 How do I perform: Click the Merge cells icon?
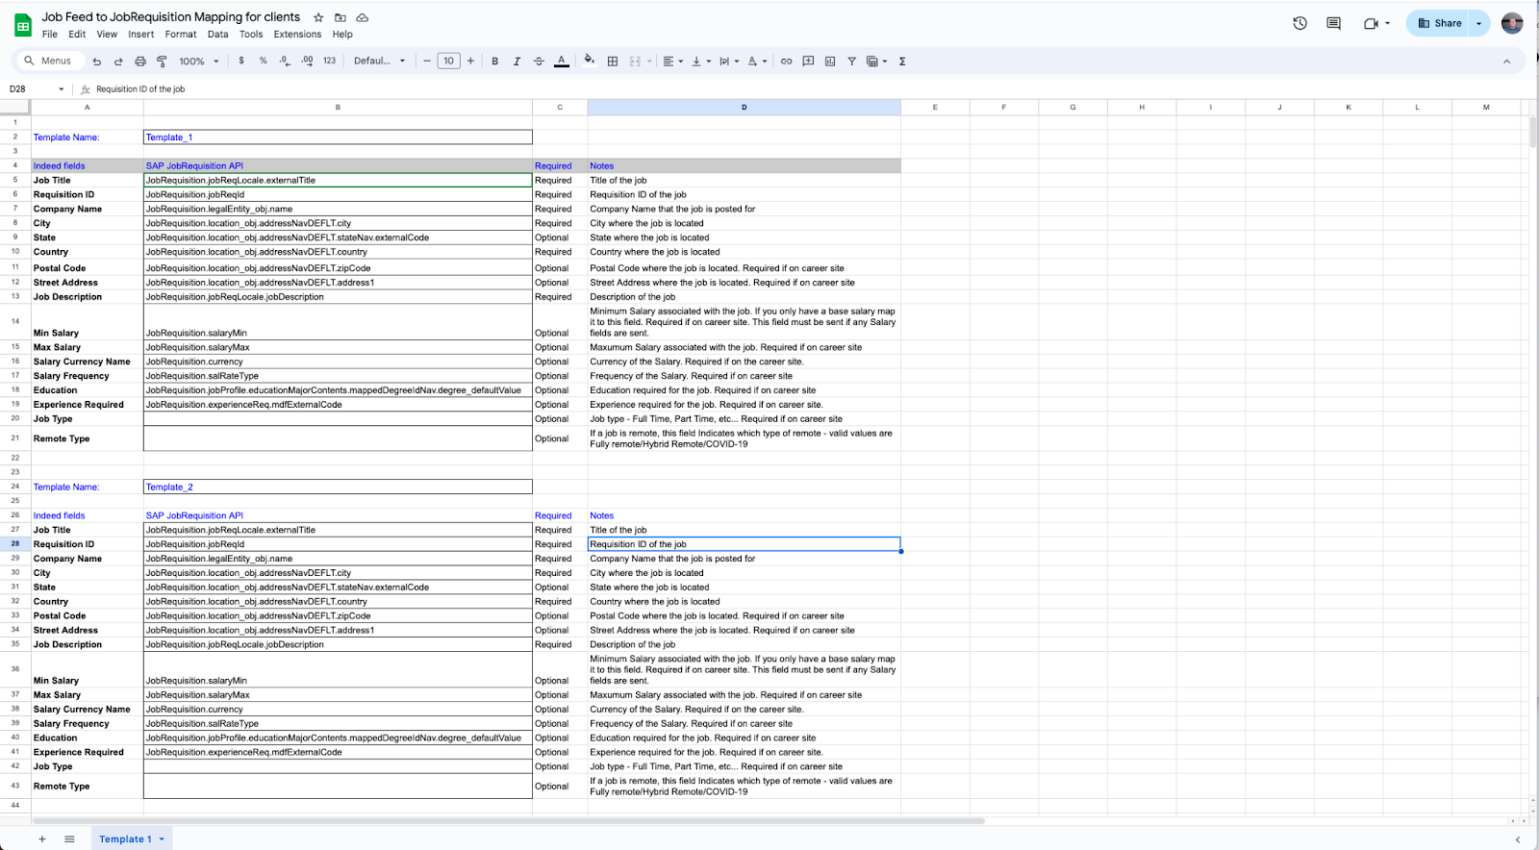pyautogui.click(x=635, y=62)
